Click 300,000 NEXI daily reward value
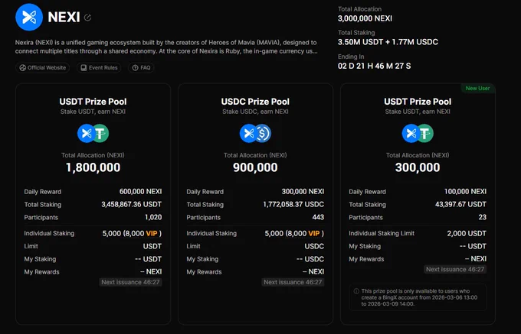This screenshot has height=334, width=521. (x=303, y=192)
